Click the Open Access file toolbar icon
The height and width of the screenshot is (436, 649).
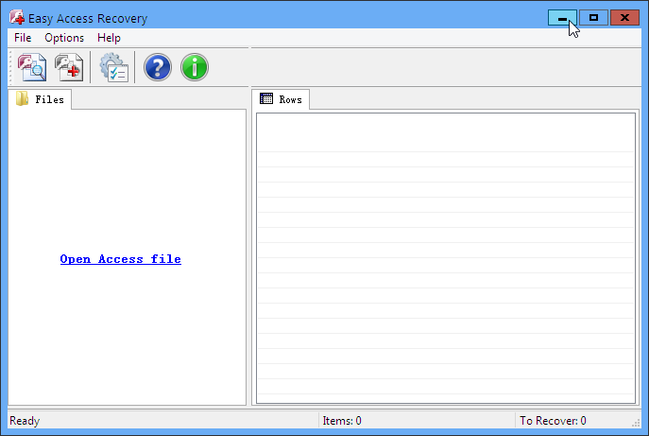(x=32, y=67)
